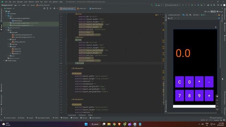Click the orientation icon in design toolbar
Screen dimensions: 226x127
[x=187, y=15]
